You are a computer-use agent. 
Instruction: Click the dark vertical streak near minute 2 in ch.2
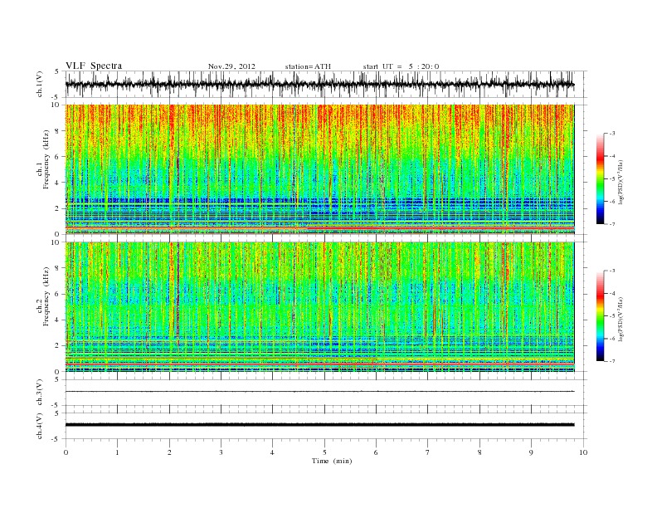[x=178, y=289]
